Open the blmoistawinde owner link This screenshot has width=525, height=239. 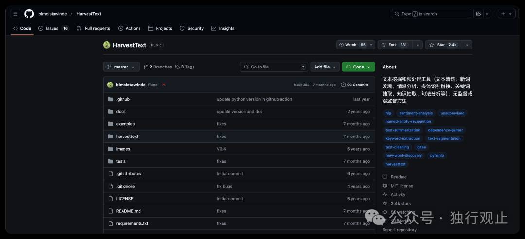click(52, 14)
